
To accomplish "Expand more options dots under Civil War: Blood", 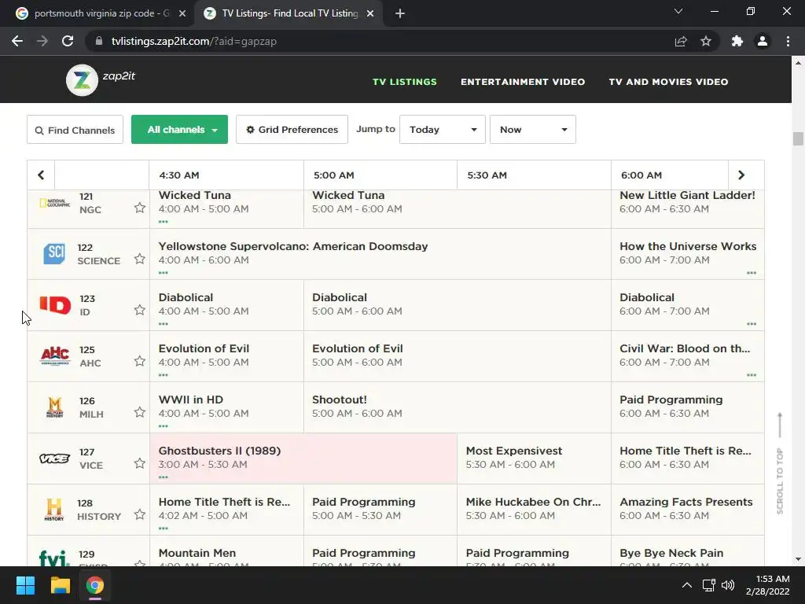I will pyautogui.click(x=752, y=375).
